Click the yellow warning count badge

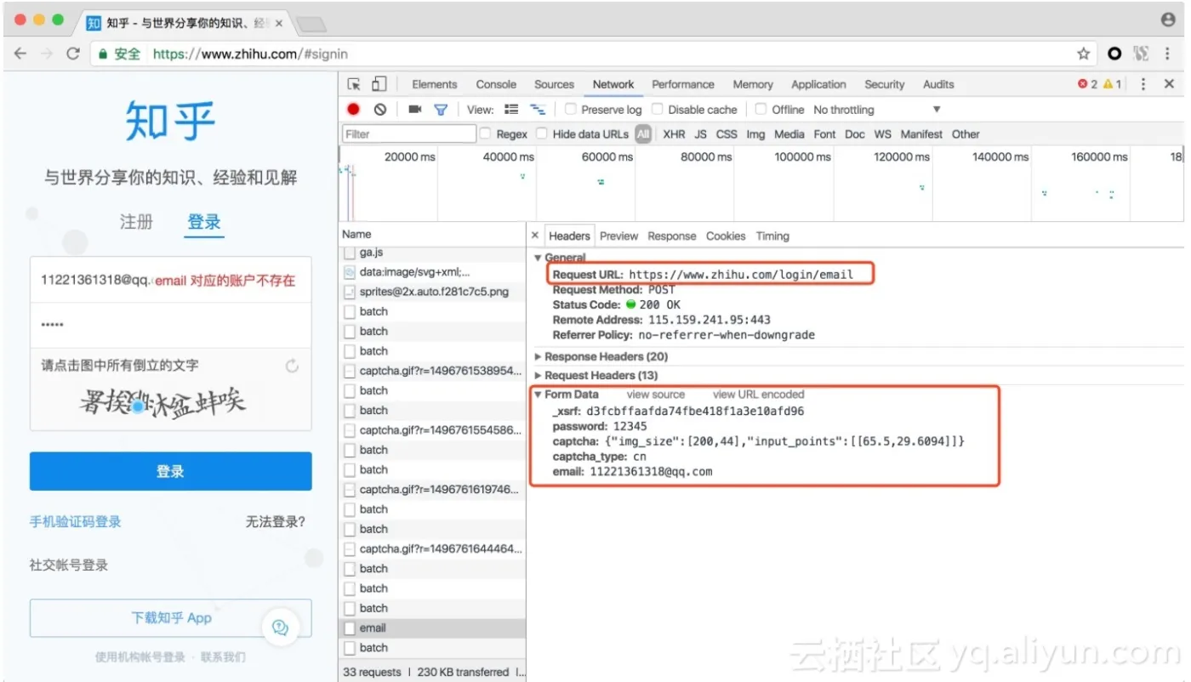pyautogui.click(x=1112, y=84)
